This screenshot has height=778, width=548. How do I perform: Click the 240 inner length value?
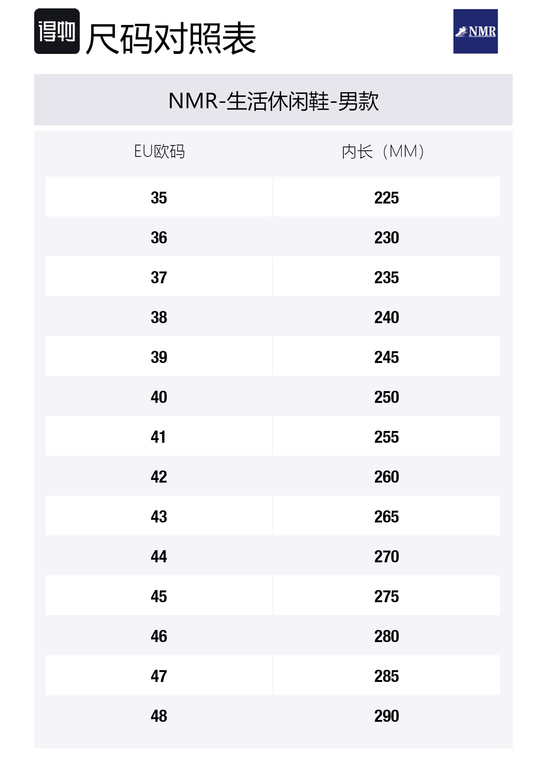pos(387,317)
